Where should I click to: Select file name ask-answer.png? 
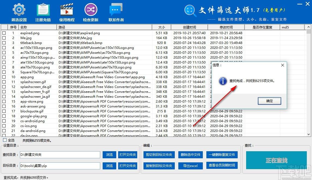click(33, 106)
